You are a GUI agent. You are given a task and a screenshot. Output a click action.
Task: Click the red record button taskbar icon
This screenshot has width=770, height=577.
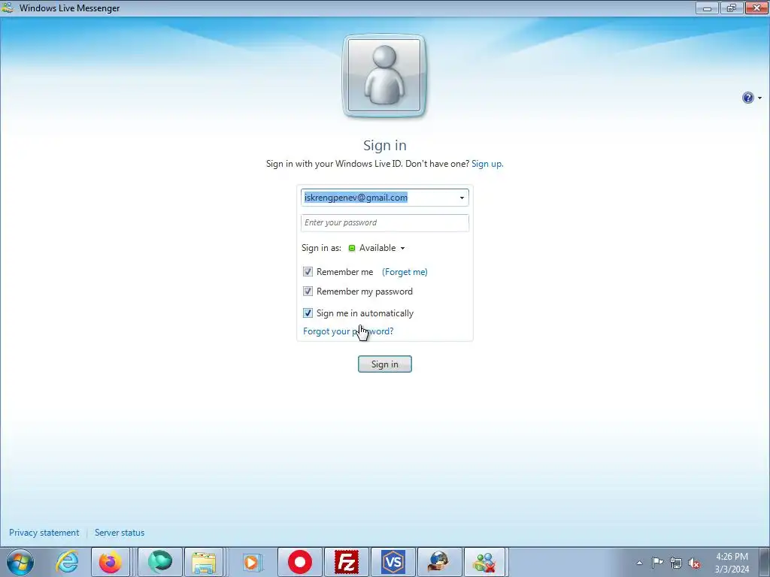(x=299, y=562)
